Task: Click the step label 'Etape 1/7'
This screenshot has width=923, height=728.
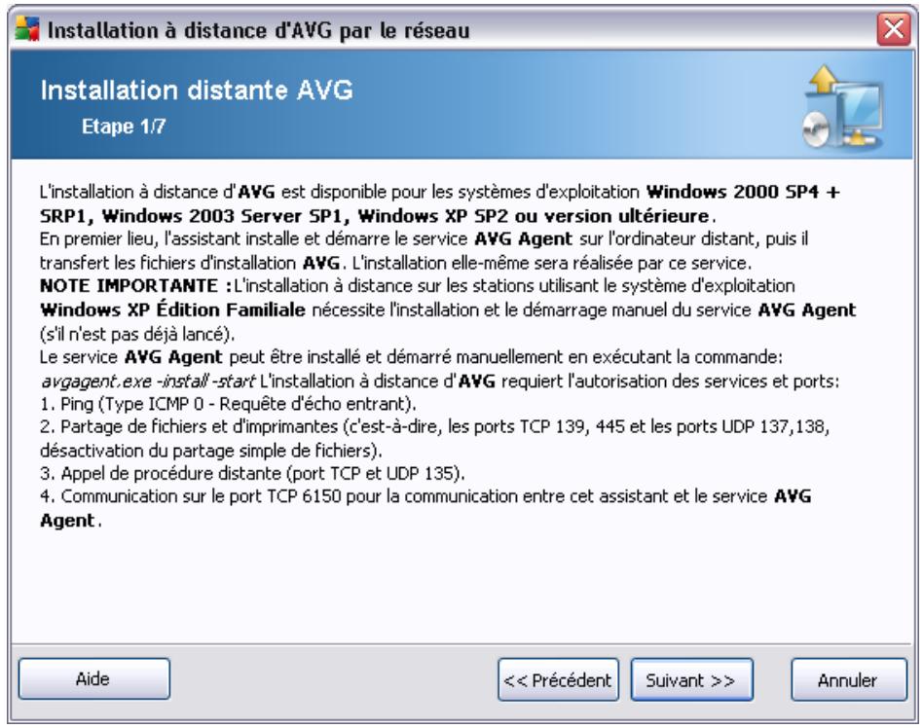Action: (x=124, y=126)
